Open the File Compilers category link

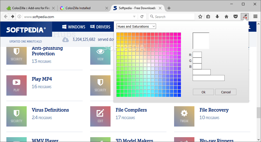tap(131, 110)
